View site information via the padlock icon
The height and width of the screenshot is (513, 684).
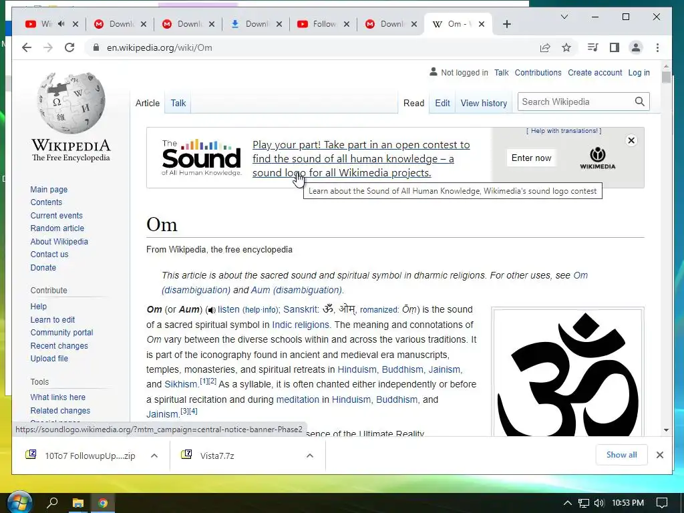[x=96, y=47]
